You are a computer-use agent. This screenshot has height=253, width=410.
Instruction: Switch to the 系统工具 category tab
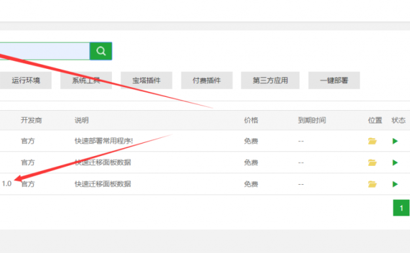[x=86, y=81]
